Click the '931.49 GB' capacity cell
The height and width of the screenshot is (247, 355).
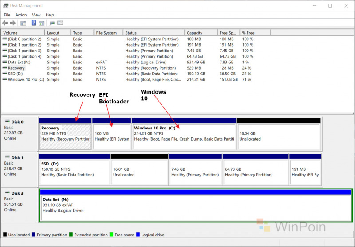pyautogui.click(x=196, y=62)
